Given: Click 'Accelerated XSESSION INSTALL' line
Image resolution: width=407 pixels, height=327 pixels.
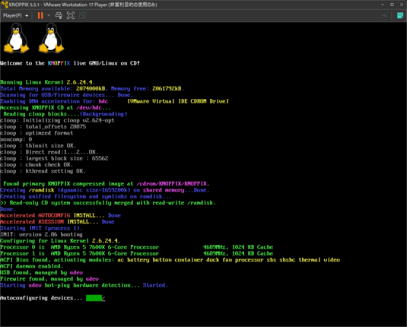Looking at the screenshot, I should pyautogui.click(x=57, y=221).
